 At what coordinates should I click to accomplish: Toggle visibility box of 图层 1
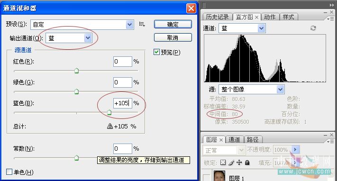click(206, 178)
